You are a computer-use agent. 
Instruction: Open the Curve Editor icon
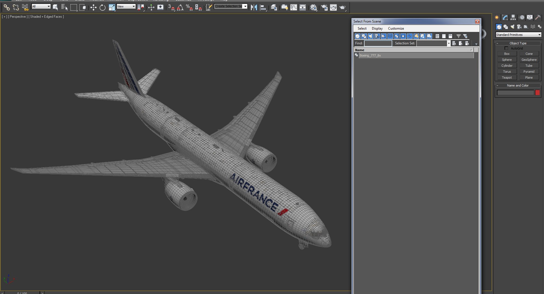[294, 7]
